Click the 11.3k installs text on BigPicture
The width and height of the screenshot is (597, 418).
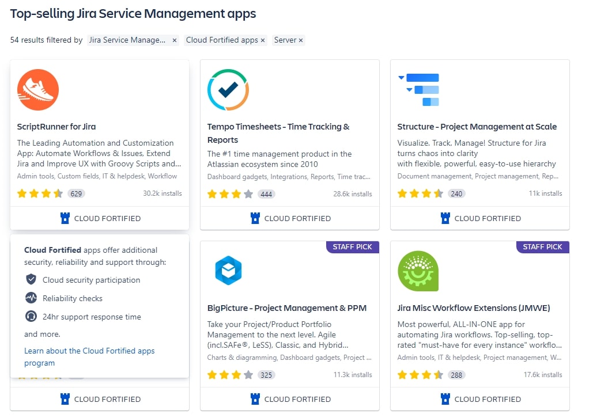(353, 375)
